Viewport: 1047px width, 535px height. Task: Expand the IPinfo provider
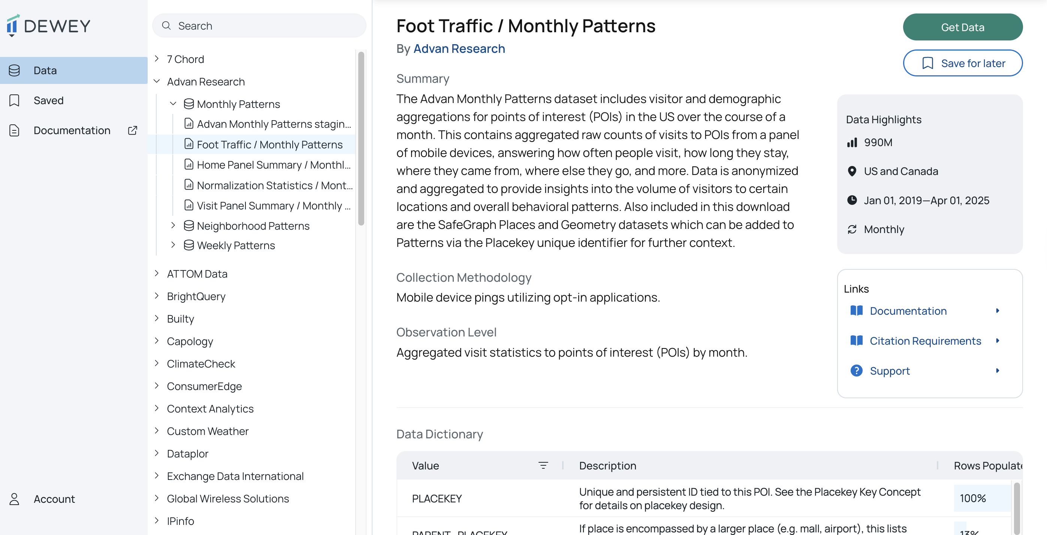pyautogui.click(x=157, y=520)
